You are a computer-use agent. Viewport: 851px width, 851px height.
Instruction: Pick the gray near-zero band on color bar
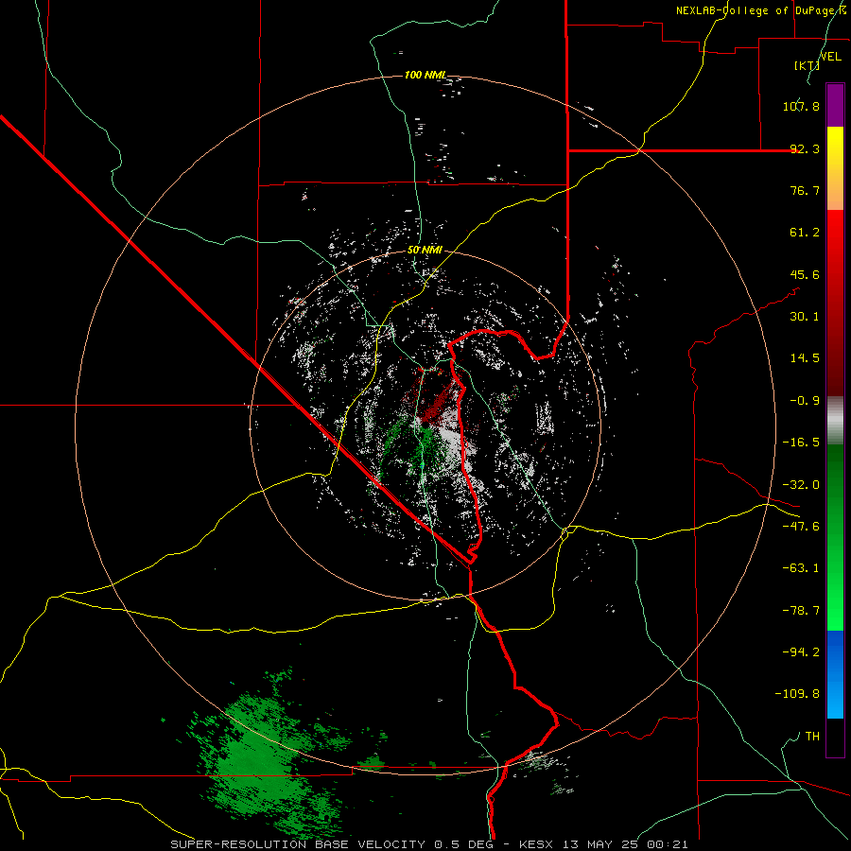point(835,421)
